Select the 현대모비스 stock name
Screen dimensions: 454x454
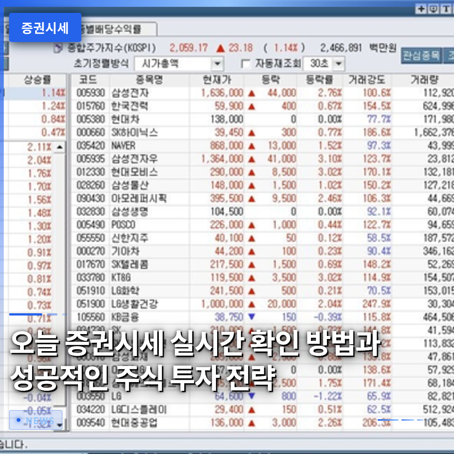(134, 172)
